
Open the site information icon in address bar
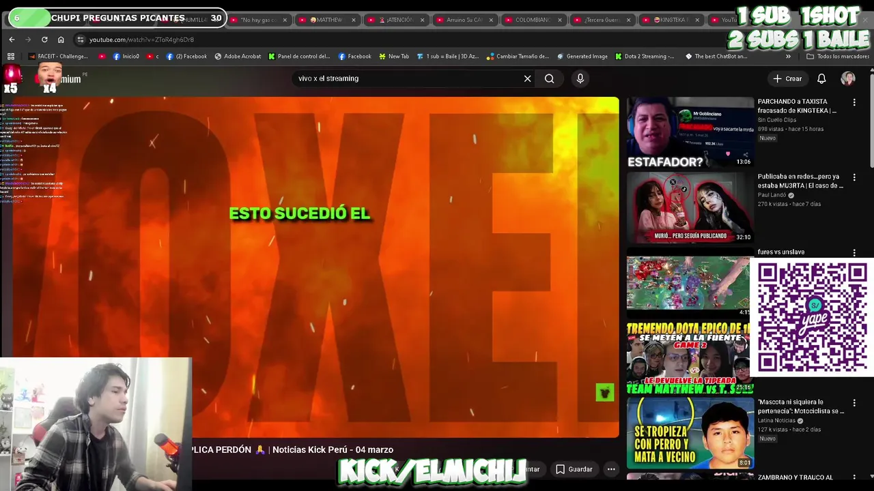81,40
